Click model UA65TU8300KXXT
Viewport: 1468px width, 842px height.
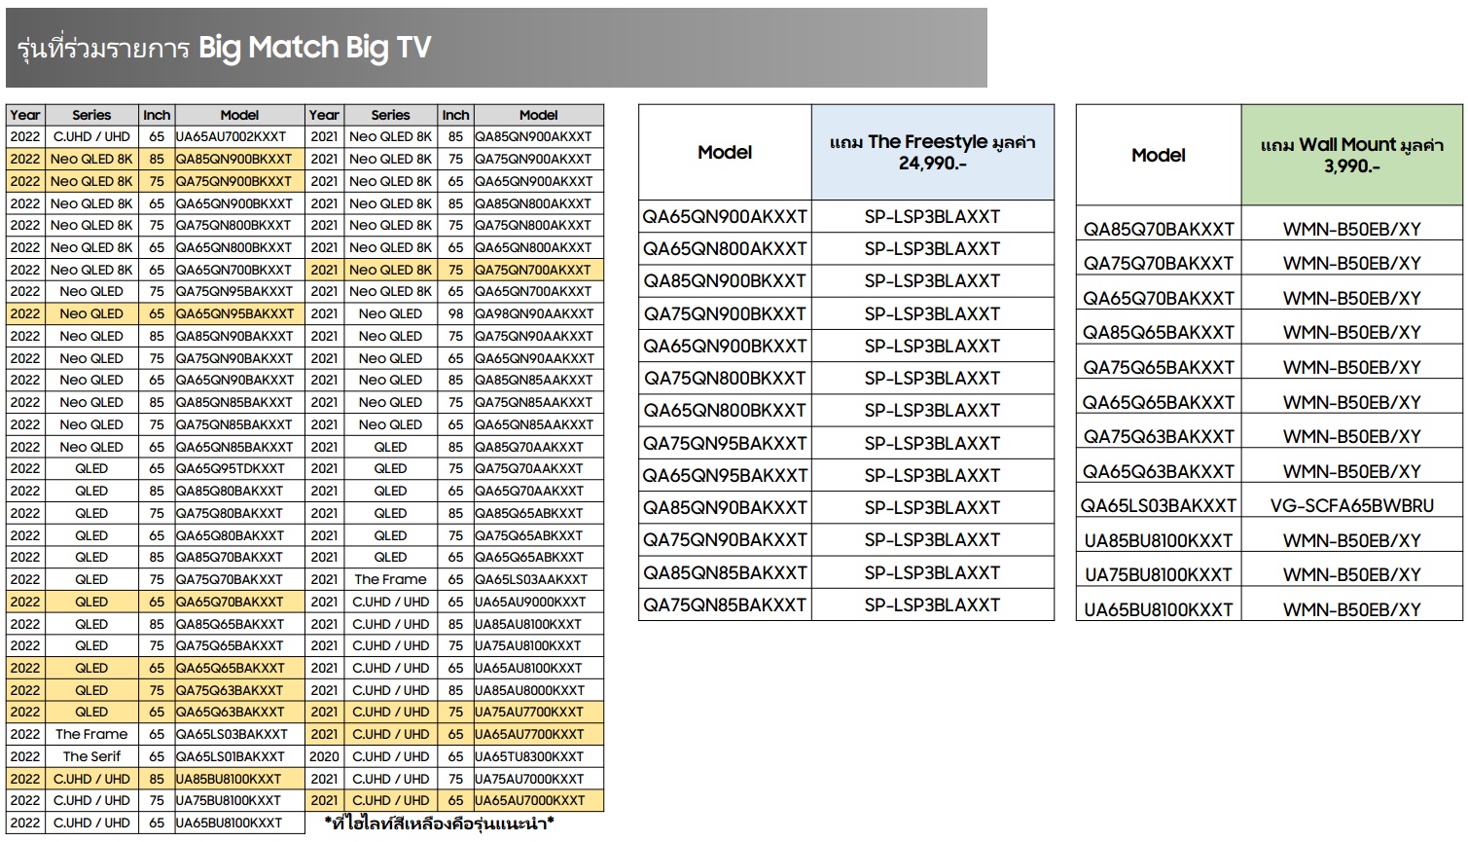point(538,756)
